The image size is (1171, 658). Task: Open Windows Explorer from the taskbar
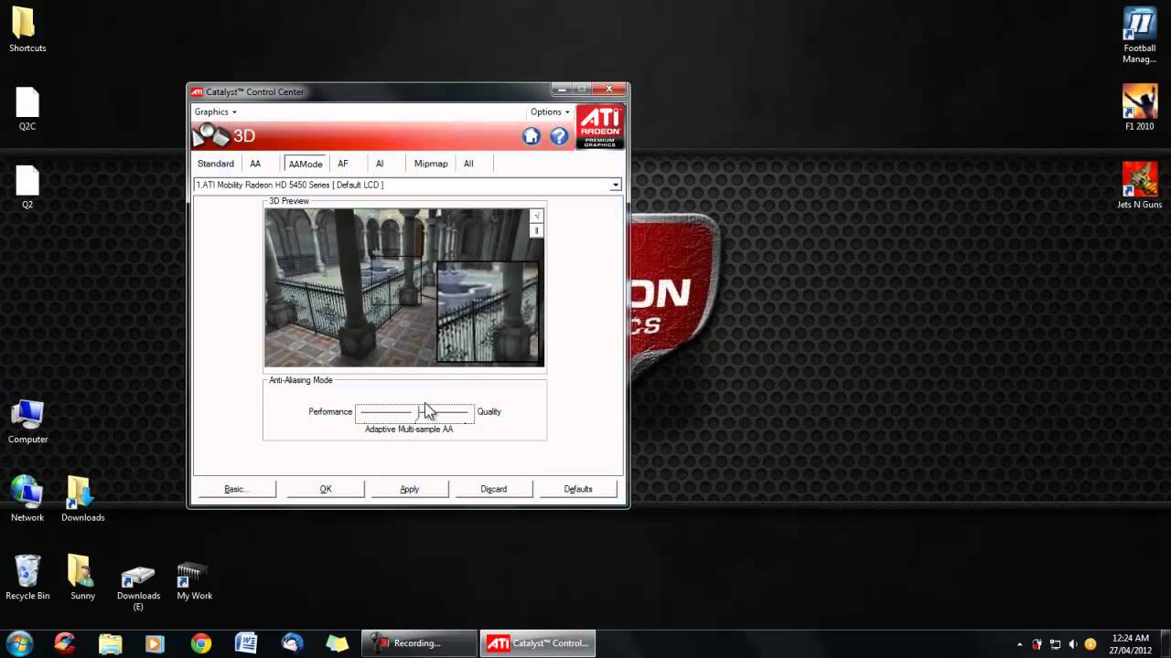110,643
